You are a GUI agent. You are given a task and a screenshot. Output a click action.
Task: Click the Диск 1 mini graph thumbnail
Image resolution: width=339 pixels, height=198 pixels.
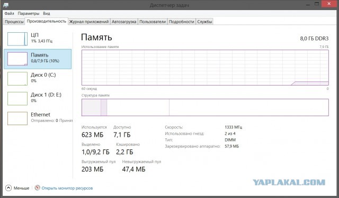pyautogui.click(x=17, y=98)
